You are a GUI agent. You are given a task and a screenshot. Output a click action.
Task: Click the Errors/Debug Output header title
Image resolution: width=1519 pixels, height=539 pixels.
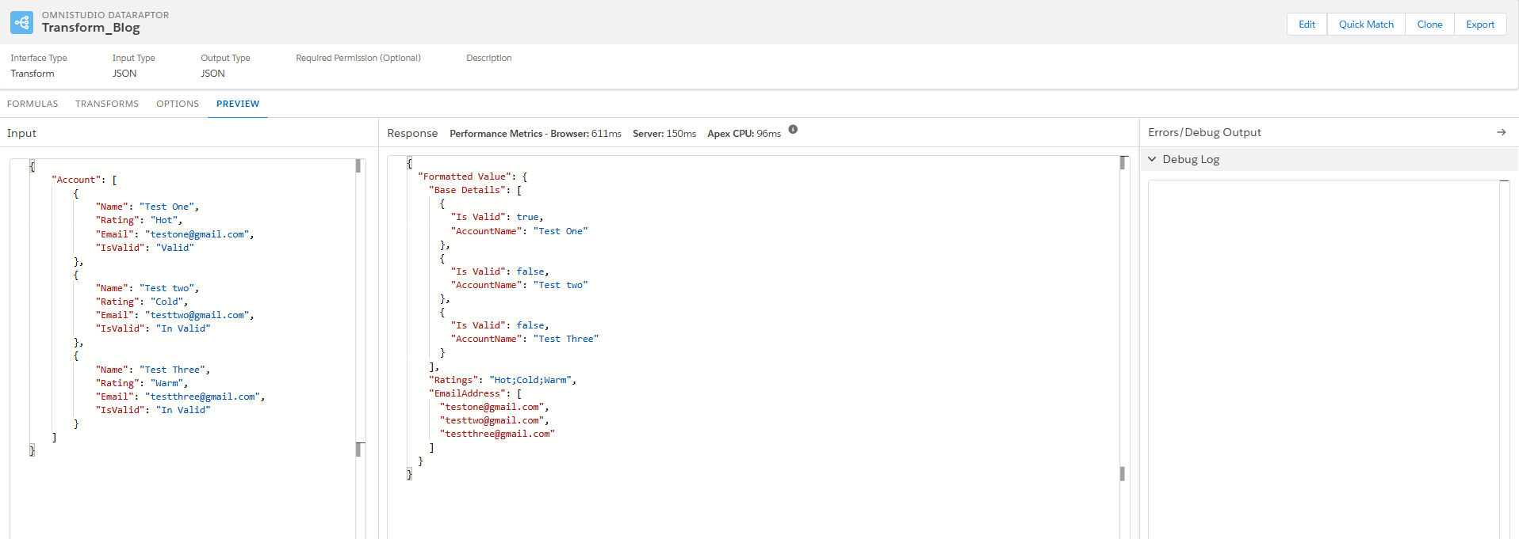(1204, 132)
